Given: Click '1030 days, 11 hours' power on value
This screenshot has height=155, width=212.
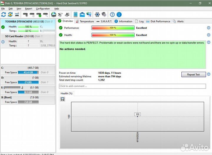Looking at the screenshot, I should point(110,73).
